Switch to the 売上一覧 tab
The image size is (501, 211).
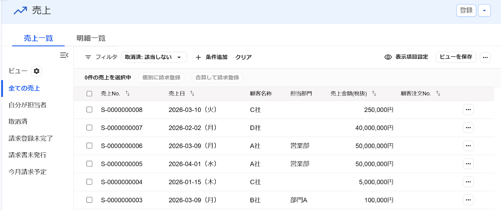pos(38,38)
